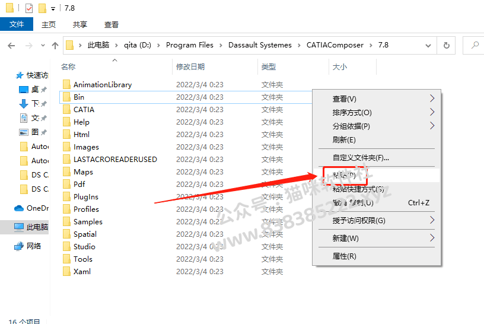This screenshot has height=324, width=484.
Task: Open 分组依据(P) submenu in context menu
Action: 377,126
